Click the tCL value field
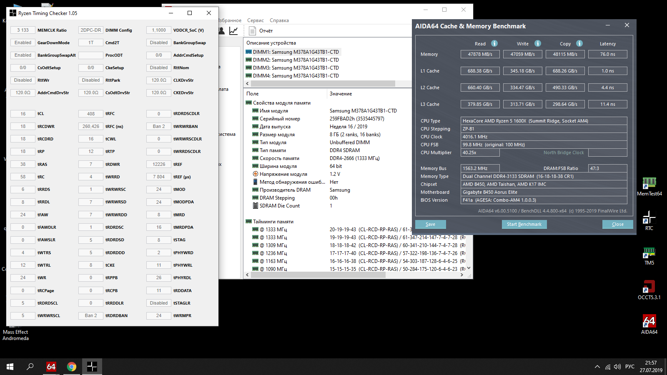 point(23,113)
